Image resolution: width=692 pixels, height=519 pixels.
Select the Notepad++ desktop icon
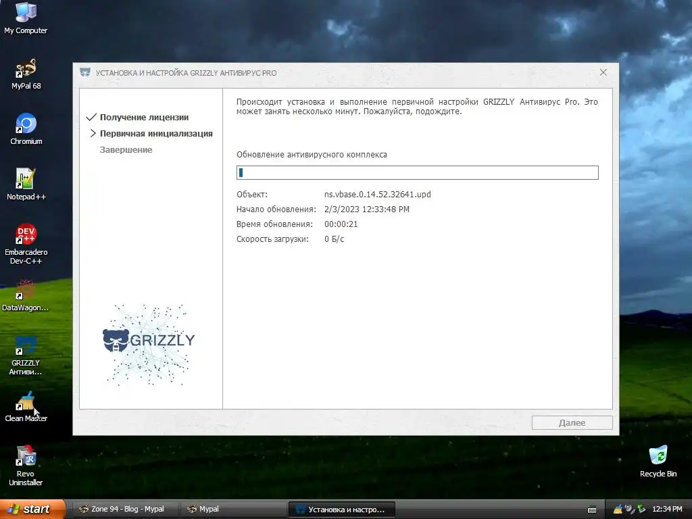(x=26, y=184)
